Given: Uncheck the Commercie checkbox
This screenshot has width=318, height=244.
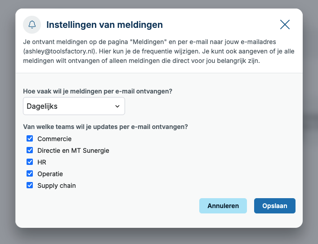Looking at the screenshot, I should (x=30, y=138).
